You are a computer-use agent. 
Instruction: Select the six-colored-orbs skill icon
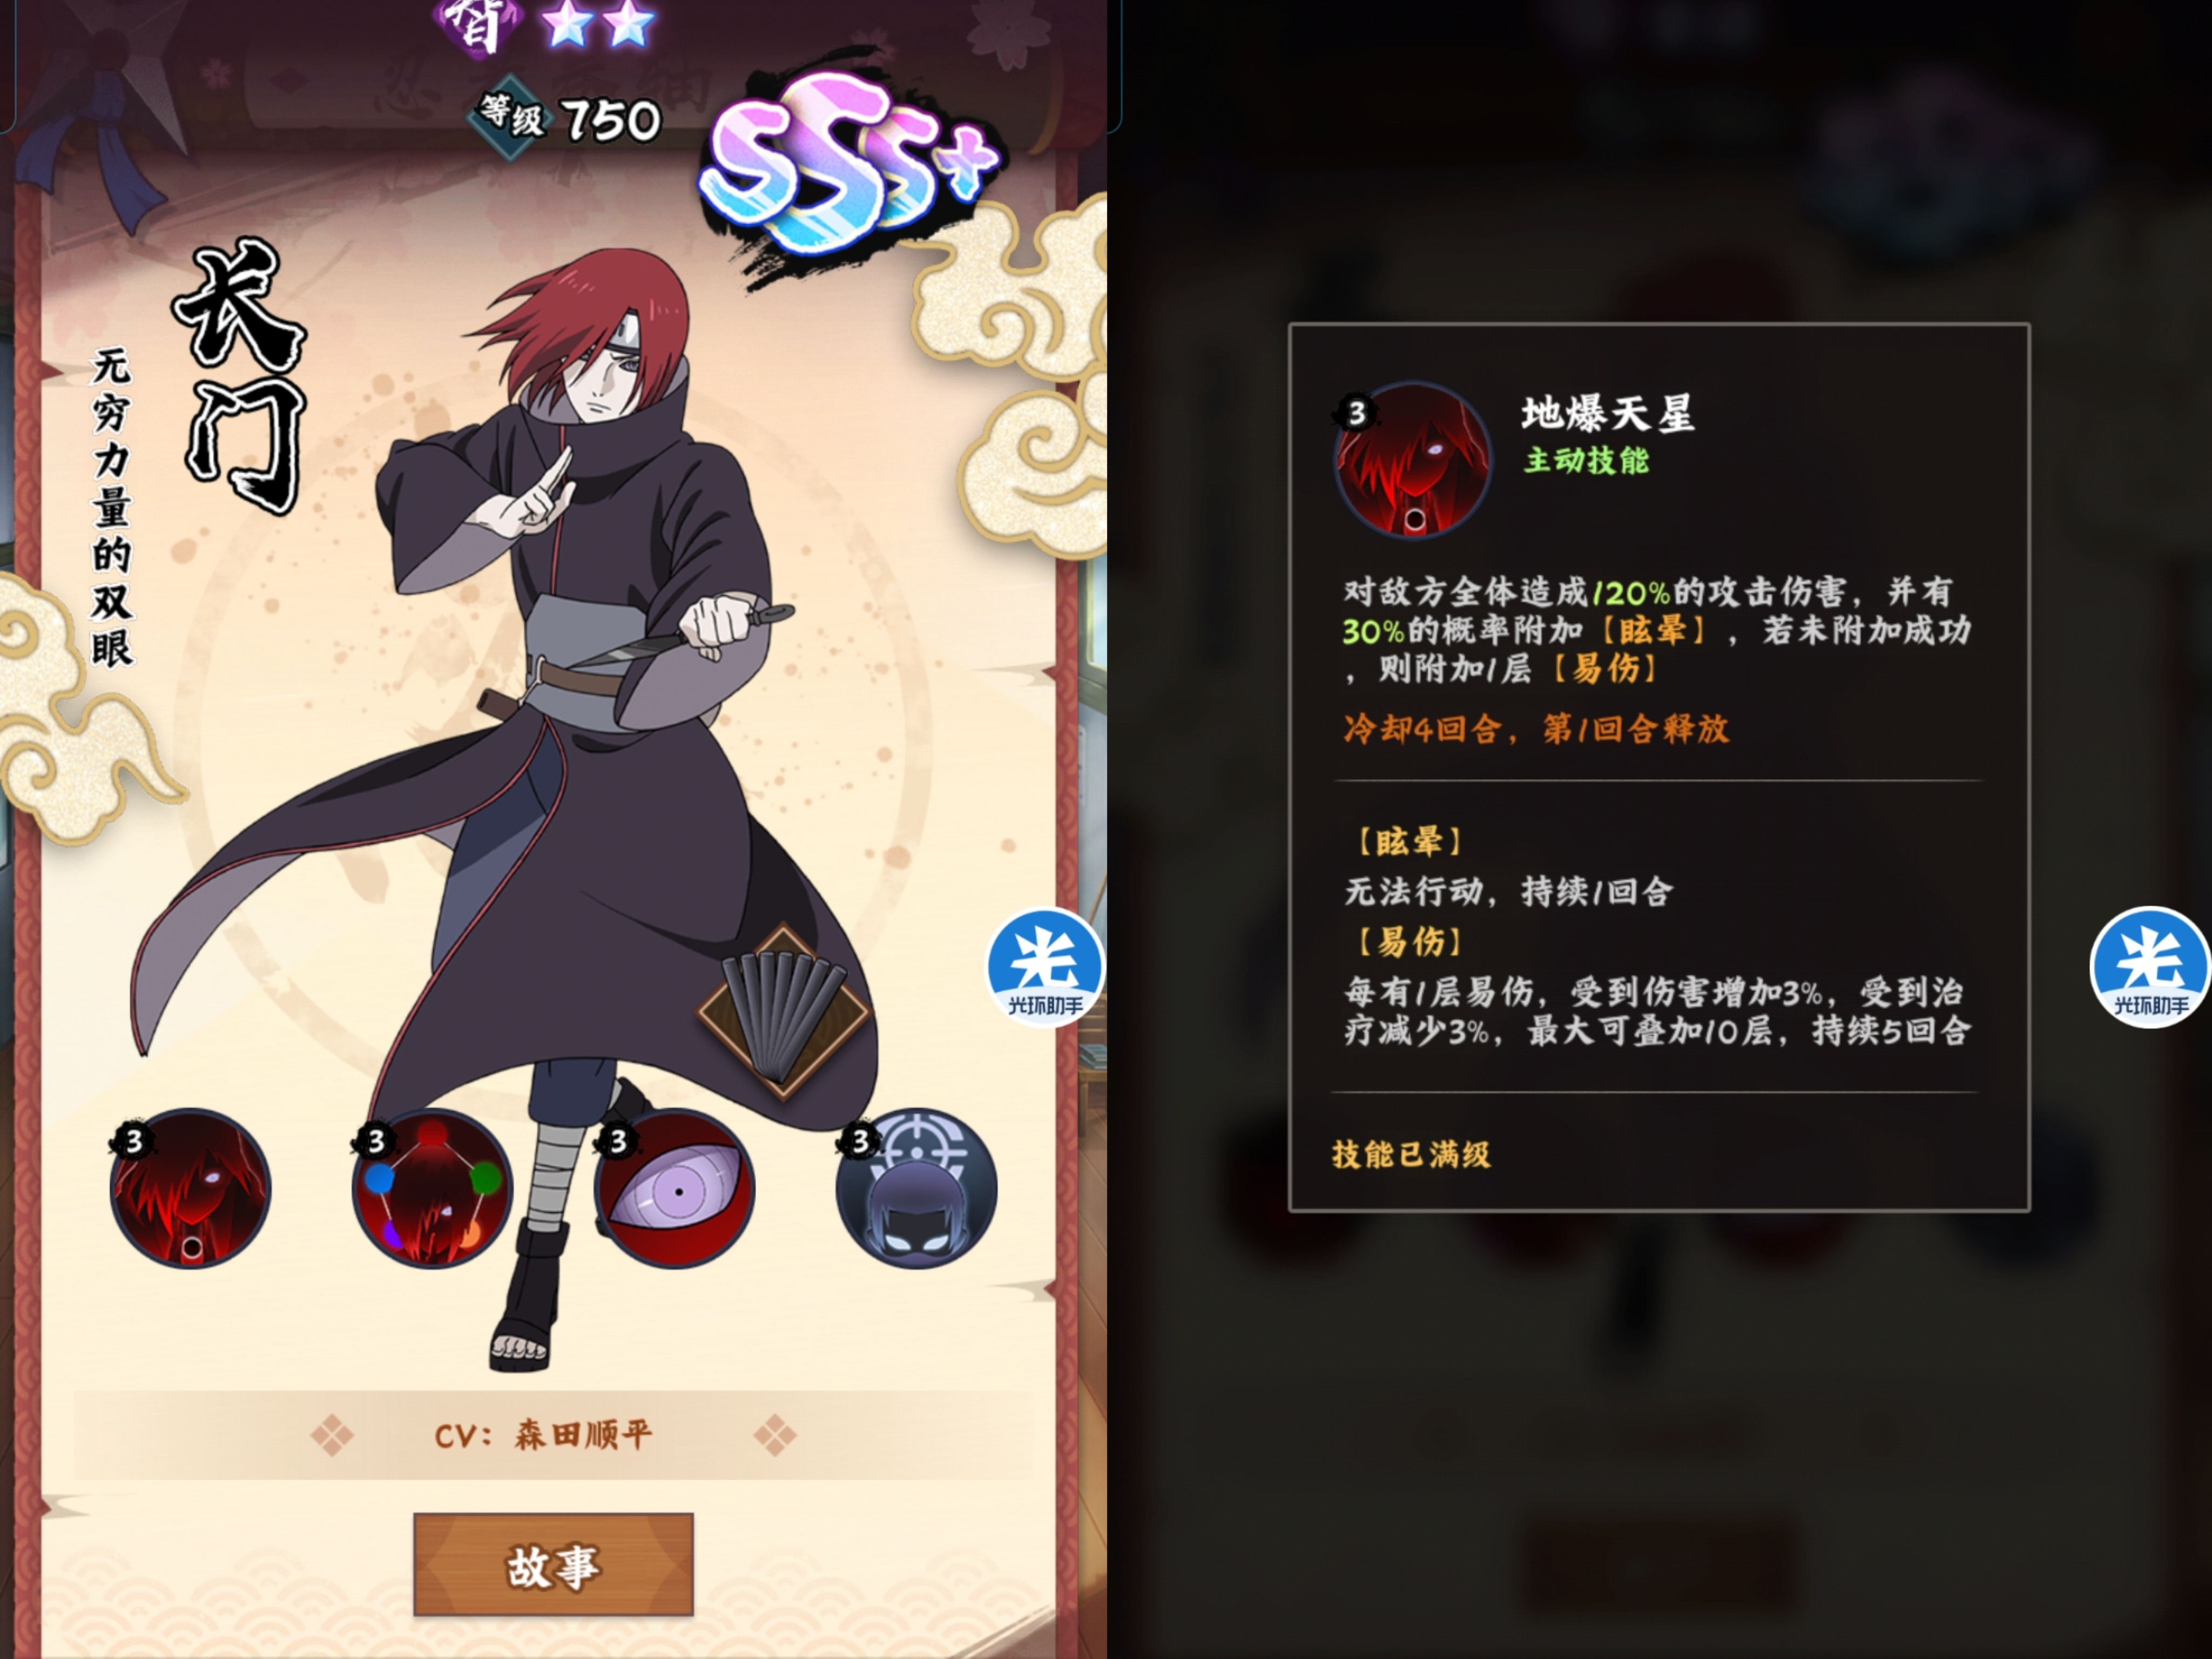(432, 1188)
